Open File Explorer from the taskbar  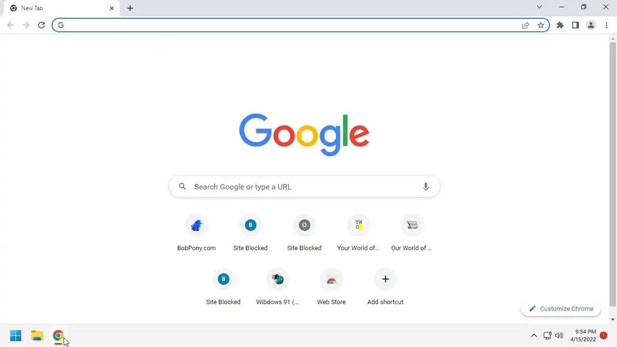(x=37, y=335)
